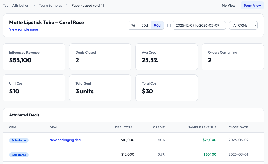Enable Team View mode
The height and width of the screenshot is (164, 268).
(x=252, y=5)
